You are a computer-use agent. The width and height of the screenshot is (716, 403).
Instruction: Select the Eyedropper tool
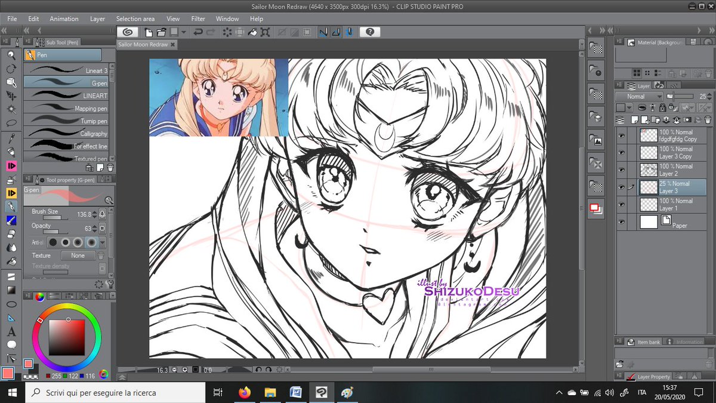coord(11,138)
